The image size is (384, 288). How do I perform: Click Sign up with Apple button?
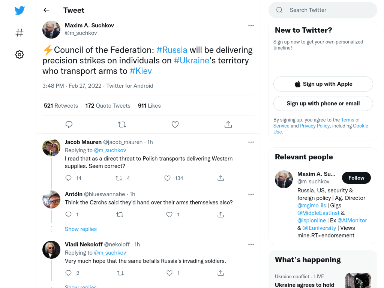point(323,84)
